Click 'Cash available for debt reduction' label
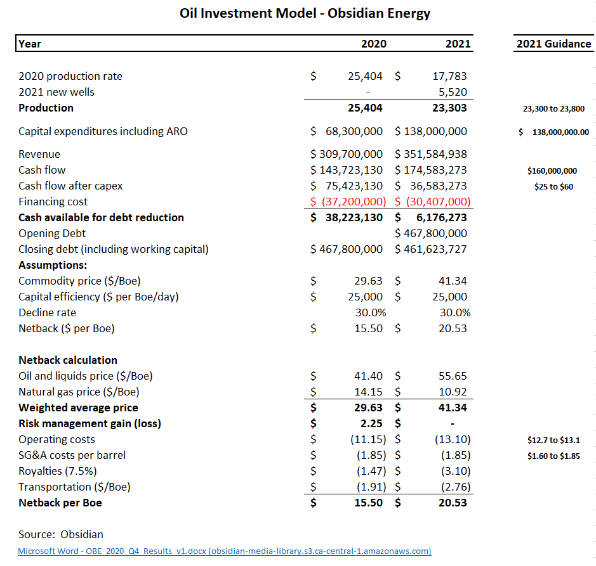 click(x=101, y=217)
